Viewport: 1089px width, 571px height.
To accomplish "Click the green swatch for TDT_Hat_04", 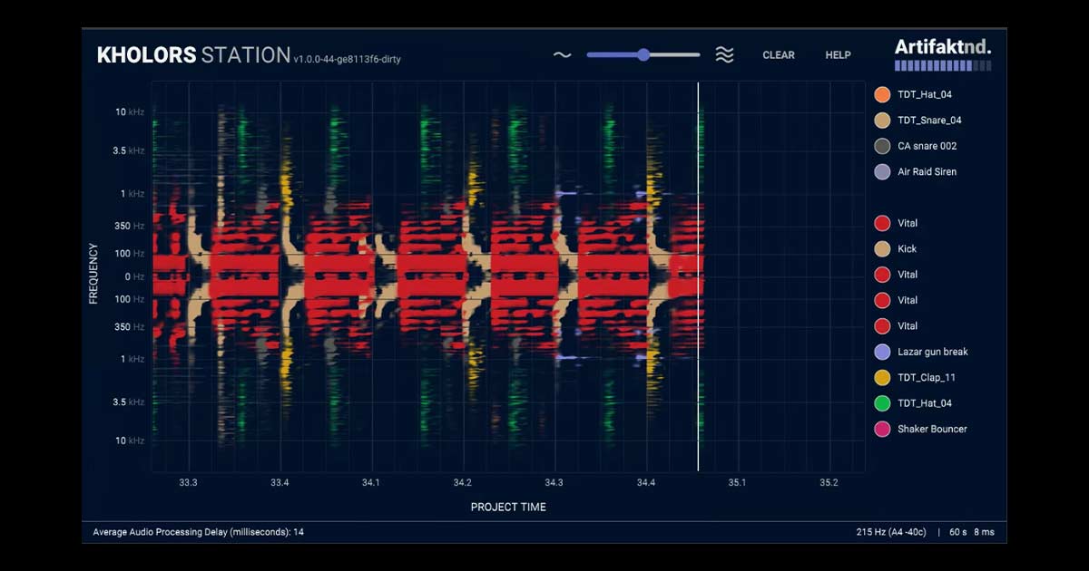I will coord(882,403).
